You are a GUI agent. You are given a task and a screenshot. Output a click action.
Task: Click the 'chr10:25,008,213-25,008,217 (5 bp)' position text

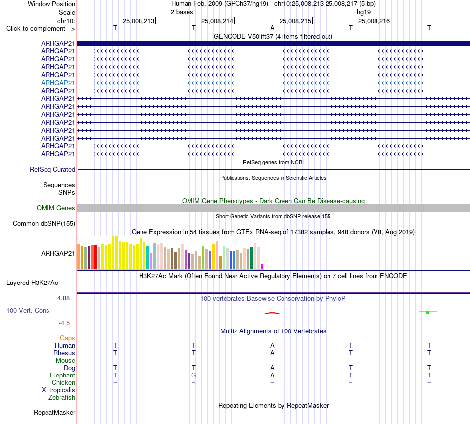[325, 4]
